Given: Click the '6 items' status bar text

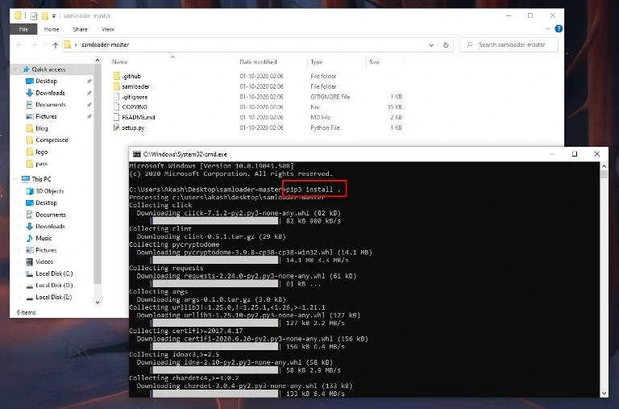Looking at the screenshot, I should (x=26, y=312).
